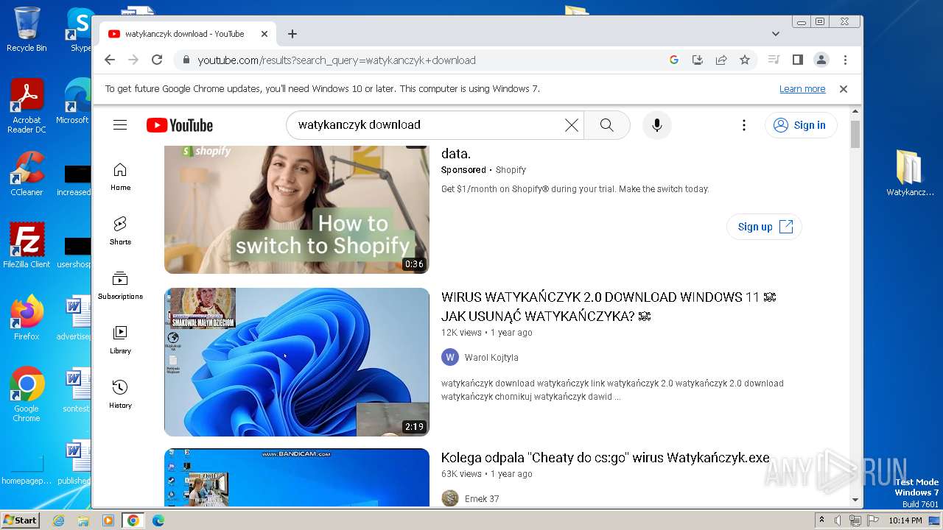The width and height of the screenshot is (943, 530).
Task: Open Library in the YouTube sidebar
Action: tap(120, 340)
